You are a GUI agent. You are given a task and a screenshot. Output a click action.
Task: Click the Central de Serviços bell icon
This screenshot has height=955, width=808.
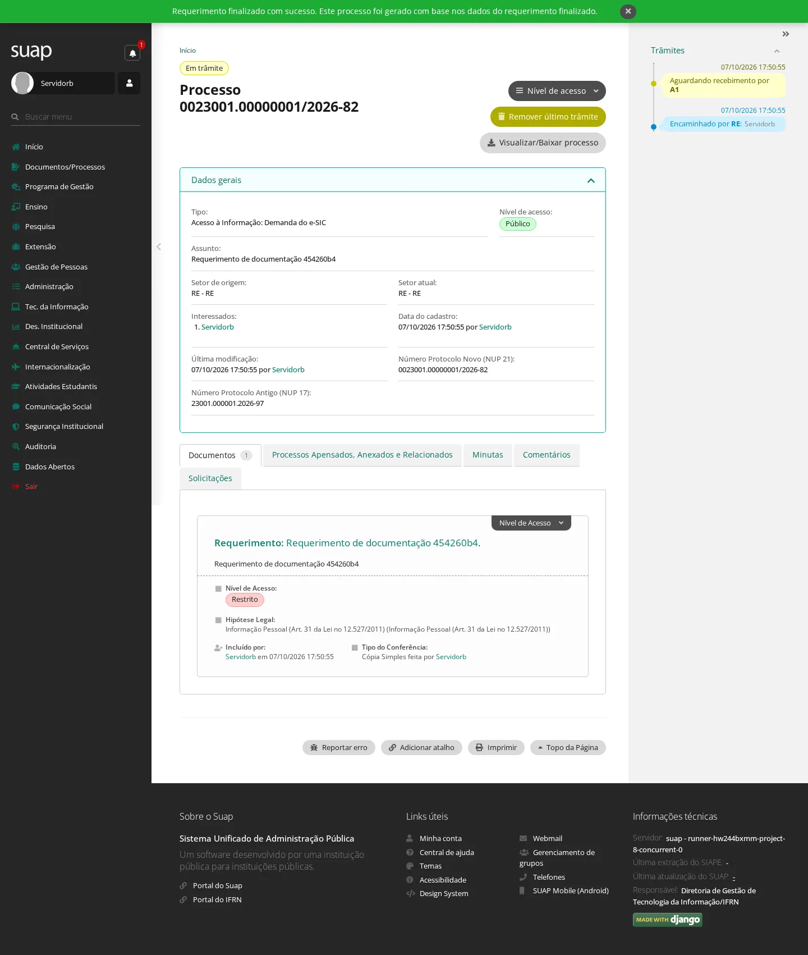tap(16, 346)
